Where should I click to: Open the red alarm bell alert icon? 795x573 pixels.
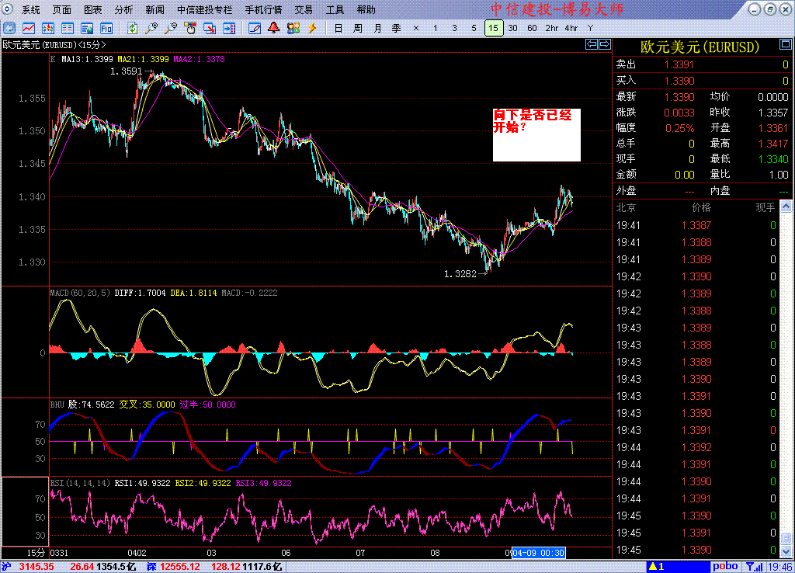274,29
